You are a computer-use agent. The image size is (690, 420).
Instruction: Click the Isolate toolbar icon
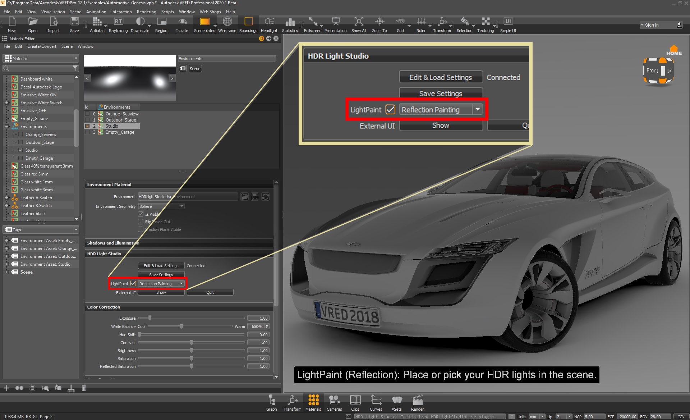point(182,24)
